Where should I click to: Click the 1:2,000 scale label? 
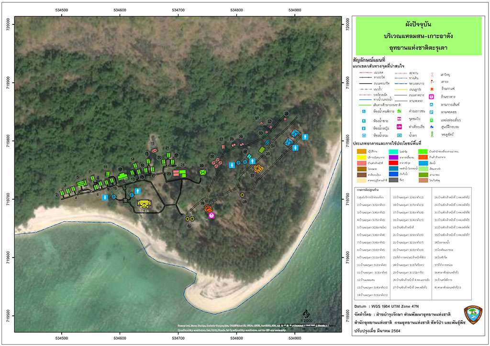tap(306, 320)
